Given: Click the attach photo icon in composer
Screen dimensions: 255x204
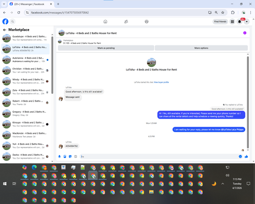Looking at the screenshot, I should click(x=65, y=157).
